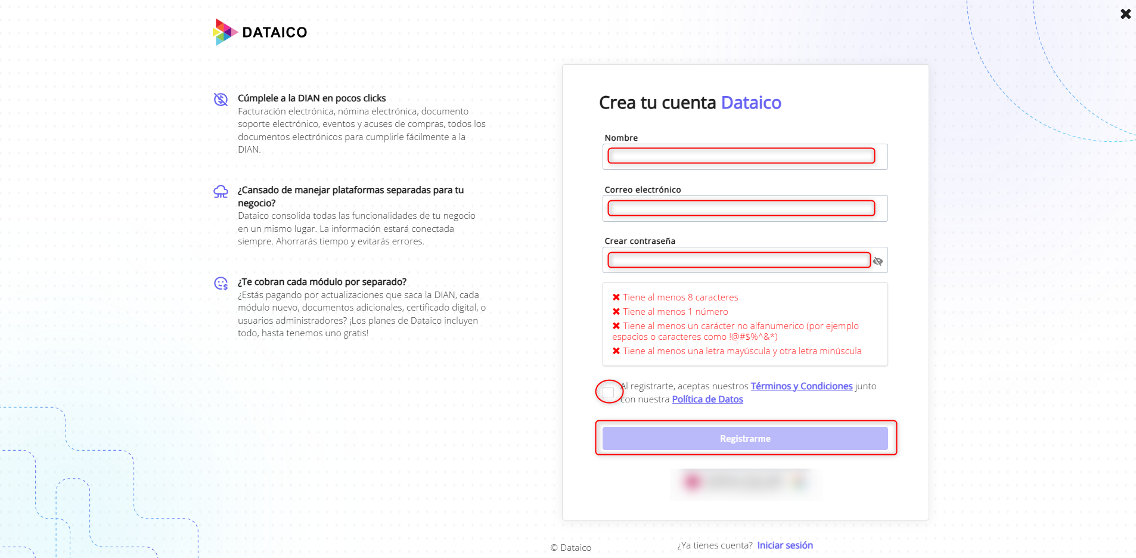Click the cloud icon next to 'plataformas separadas' heading
Image resolution: width=1136 pixels, height=558 pixels.
pos(221,191)
